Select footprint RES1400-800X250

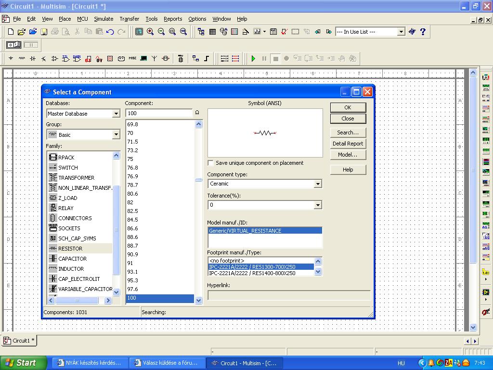coord(261,273)
